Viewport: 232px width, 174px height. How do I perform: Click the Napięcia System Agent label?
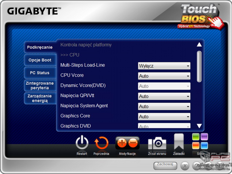pyautogui.click(x=84, y=106)
